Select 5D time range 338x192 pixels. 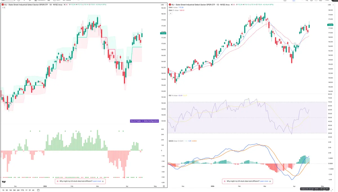pyautogui.click(x=7, y=190)
